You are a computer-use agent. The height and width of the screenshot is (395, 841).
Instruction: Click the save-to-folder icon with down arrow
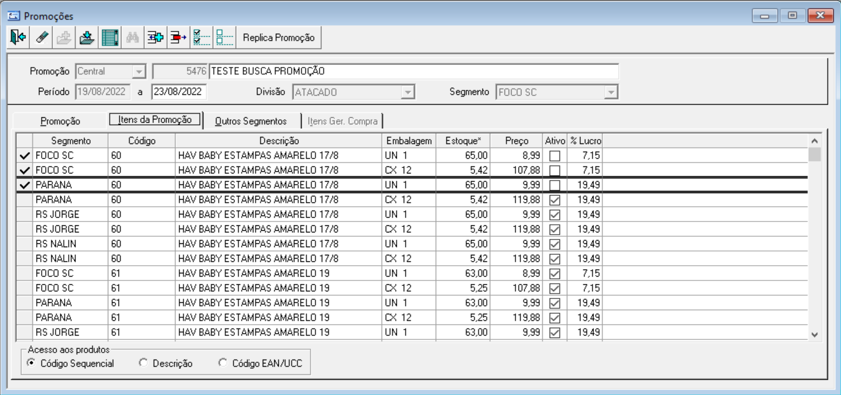coord(87,38)
